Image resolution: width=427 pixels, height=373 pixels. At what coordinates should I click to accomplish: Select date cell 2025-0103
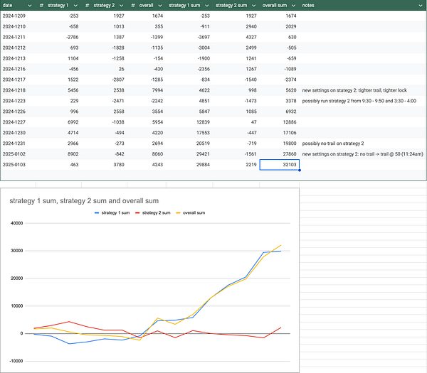click(x=14, y=165)
